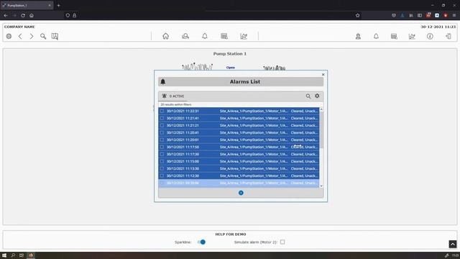Open a new browser tab

click(x=59, y=5)
